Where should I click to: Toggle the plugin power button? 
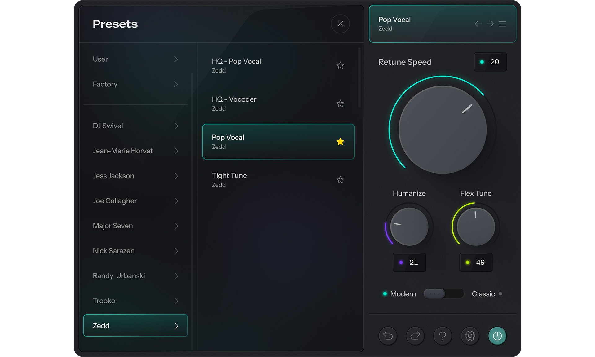click(497, 336)
